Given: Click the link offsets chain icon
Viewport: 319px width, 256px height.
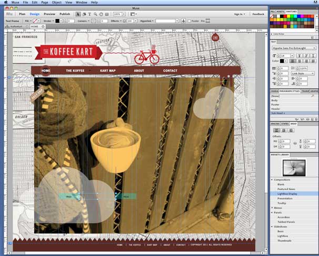Looking at the screenshot, I should tap(295, 144).
